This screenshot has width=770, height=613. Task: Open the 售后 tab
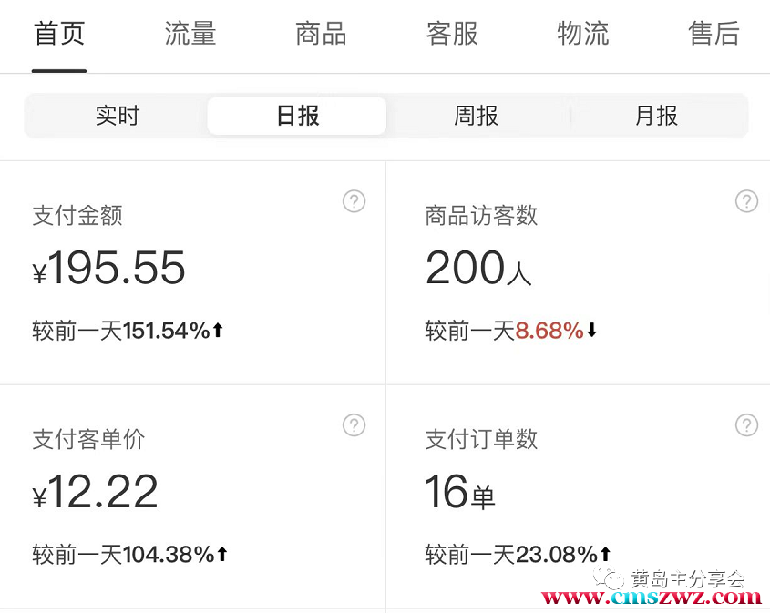(x=714, y=35)
